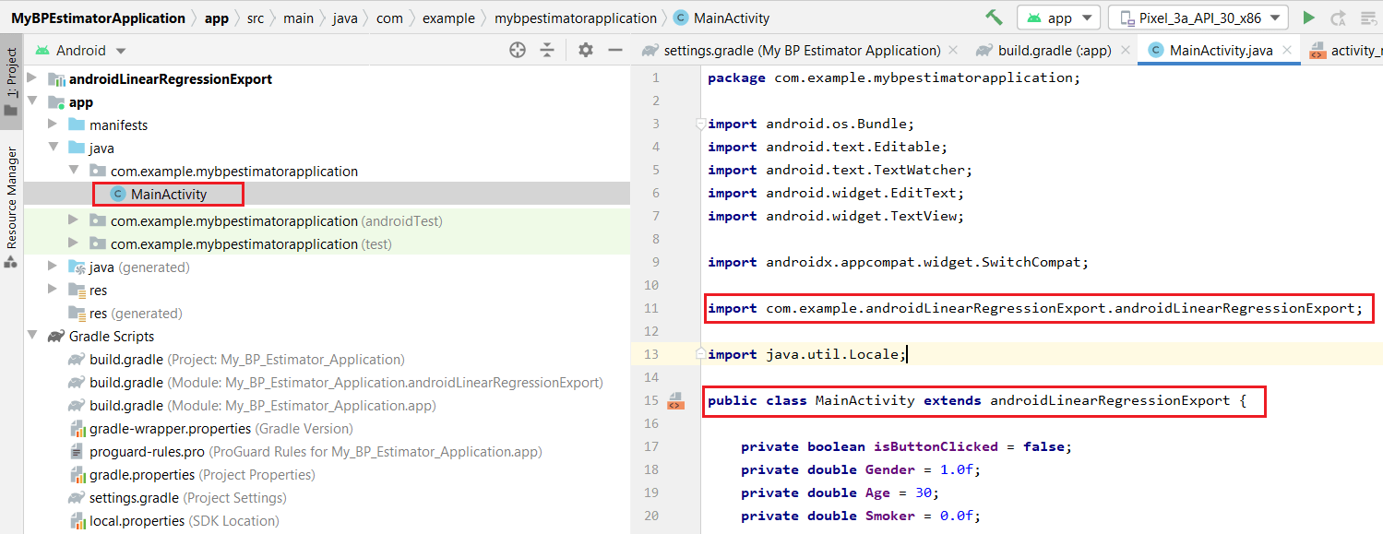Run the app with green play button

tap(1308, 18)
